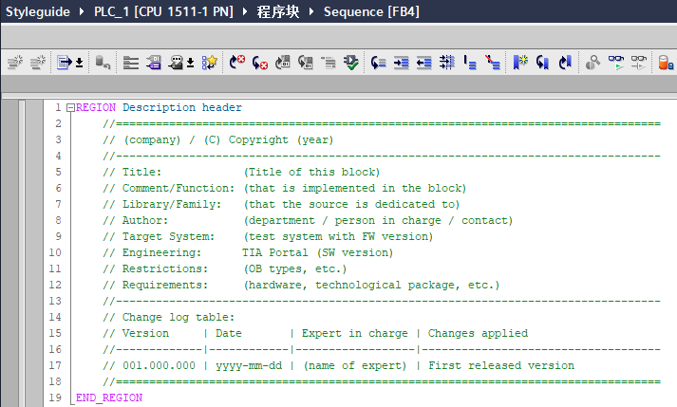The image size is (677, 407).
Task: Click the PLC_1 [CPU 1511-1 PN] breadcrumb
Action: [163, 11]
